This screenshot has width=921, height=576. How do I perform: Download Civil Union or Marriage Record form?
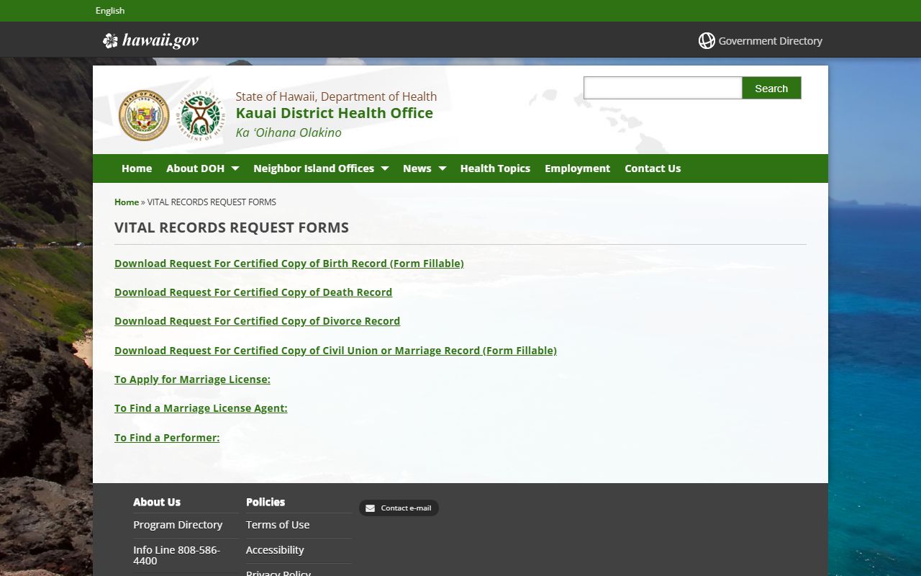pos(335,351)
